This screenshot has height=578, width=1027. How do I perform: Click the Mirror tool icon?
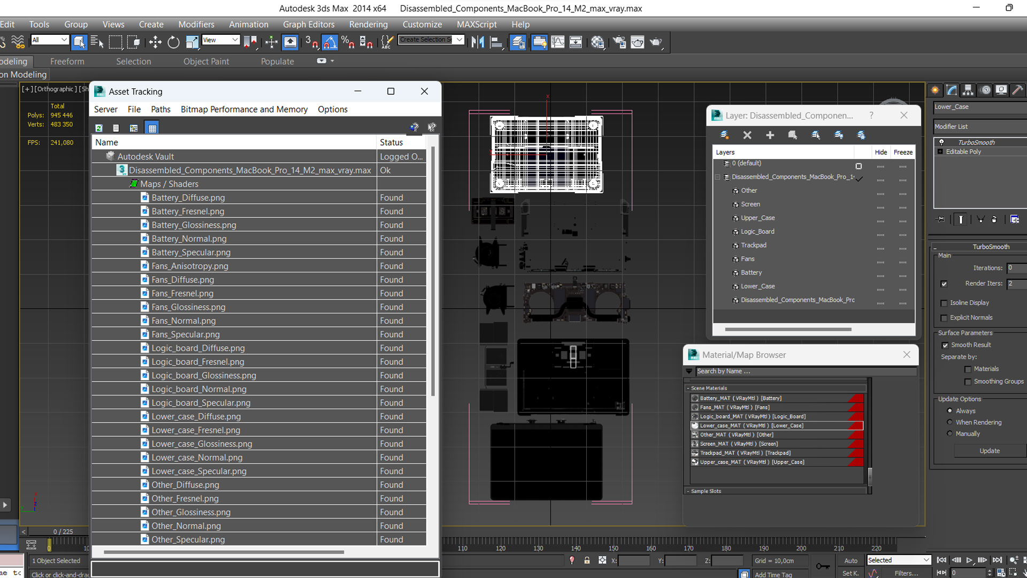(x=478, y=42)
